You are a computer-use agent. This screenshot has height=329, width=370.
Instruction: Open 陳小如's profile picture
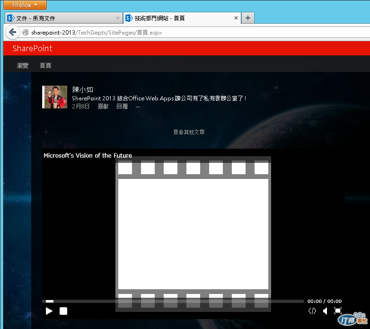click(55, 97)
